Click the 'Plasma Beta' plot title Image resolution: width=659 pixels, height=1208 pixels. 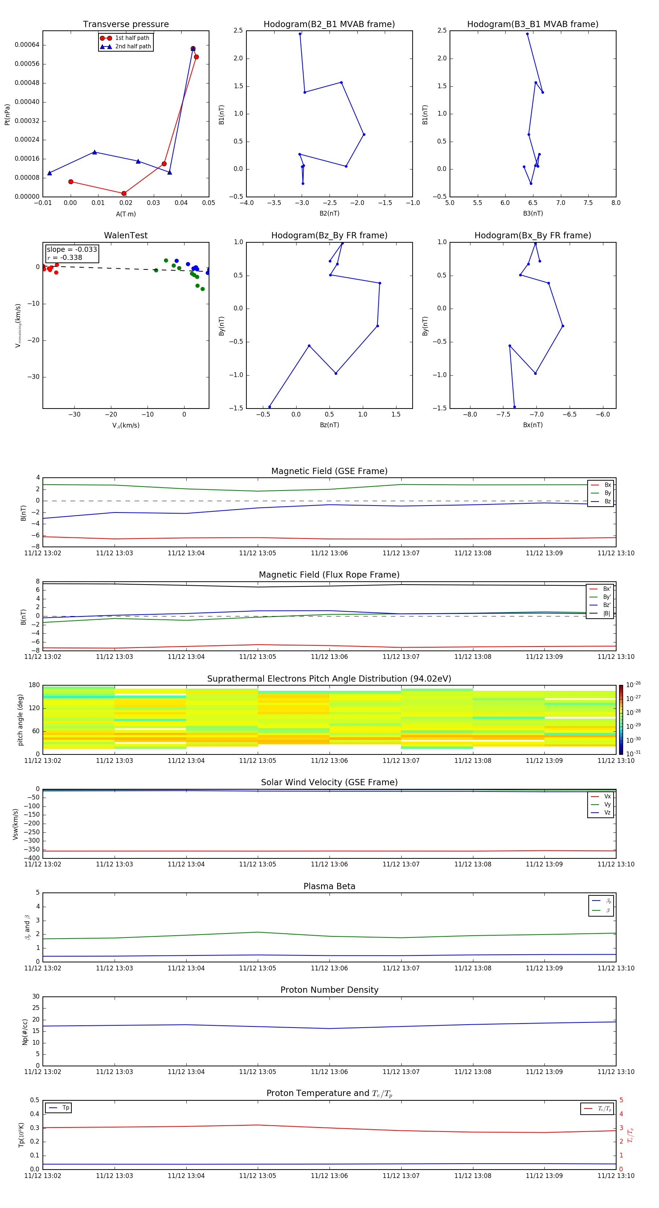[329, 887]
